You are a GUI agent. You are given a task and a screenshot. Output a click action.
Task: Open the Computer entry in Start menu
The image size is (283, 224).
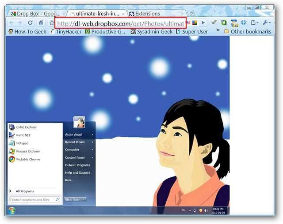coord(79,149)
